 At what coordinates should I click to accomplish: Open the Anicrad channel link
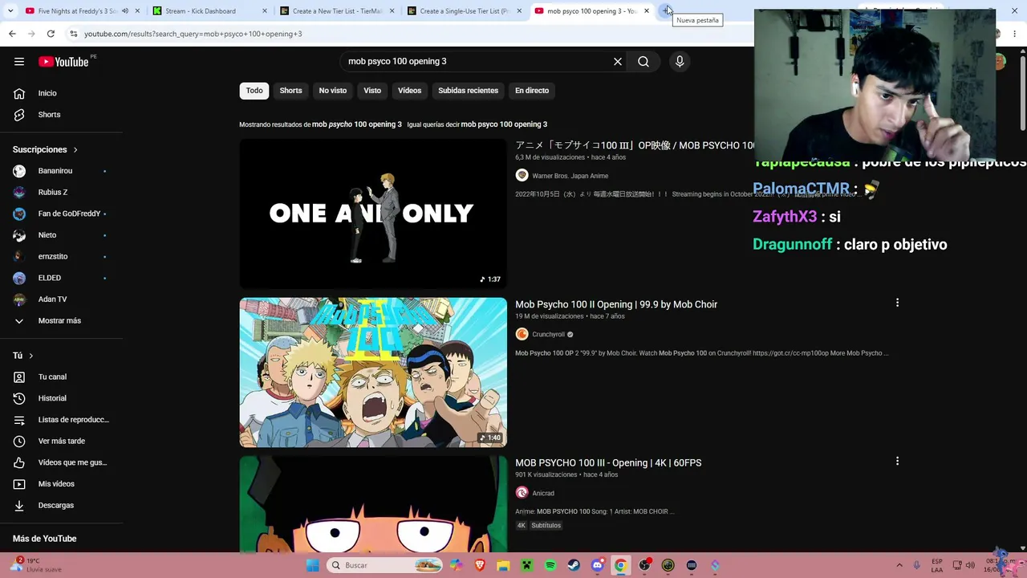tap(543, 494)
